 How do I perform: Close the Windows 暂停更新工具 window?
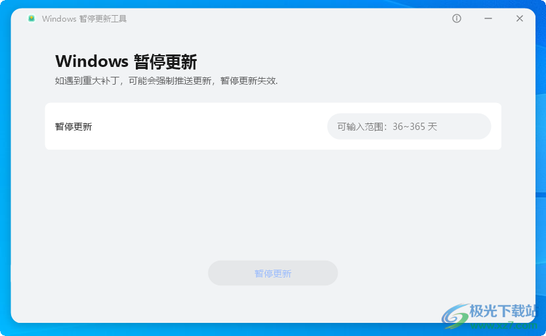(520, 18)
